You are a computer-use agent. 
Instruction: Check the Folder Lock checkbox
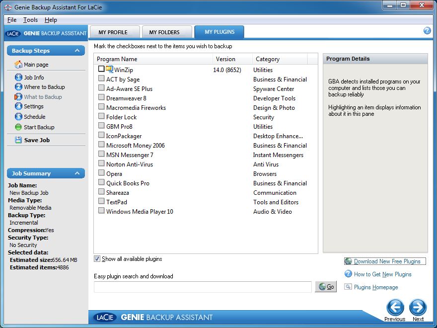[x=101, y=116]
